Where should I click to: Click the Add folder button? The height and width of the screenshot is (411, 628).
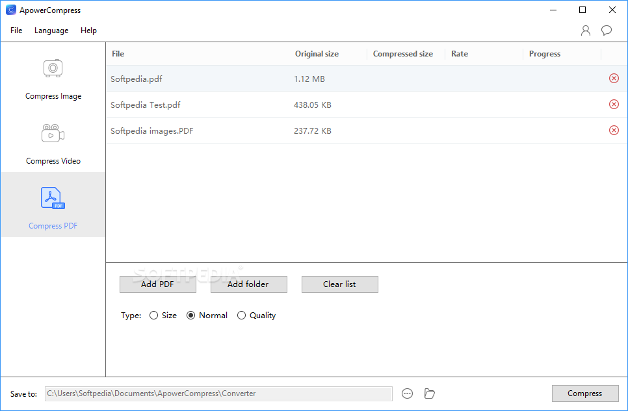click(x=249, y=284)
